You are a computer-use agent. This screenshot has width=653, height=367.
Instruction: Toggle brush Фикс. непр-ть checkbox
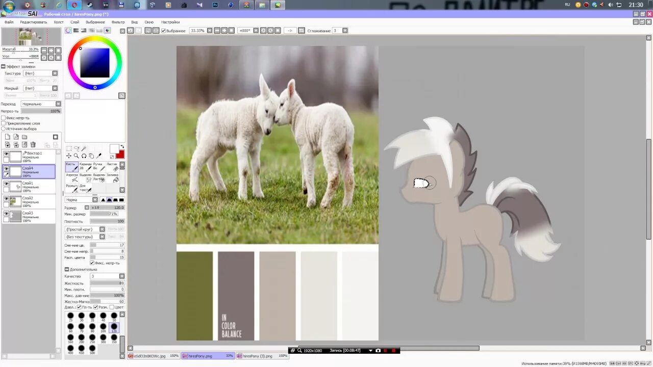pyautogui.click(x=92, y=263)
